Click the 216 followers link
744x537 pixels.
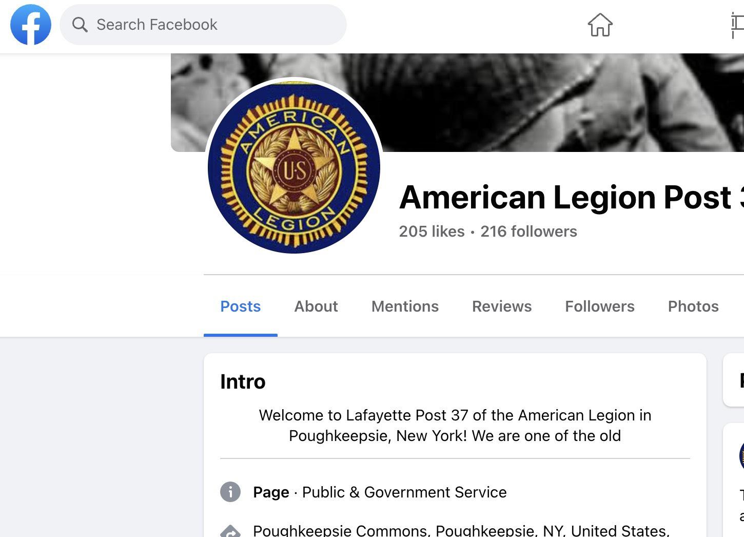click(x=528, y=232)
